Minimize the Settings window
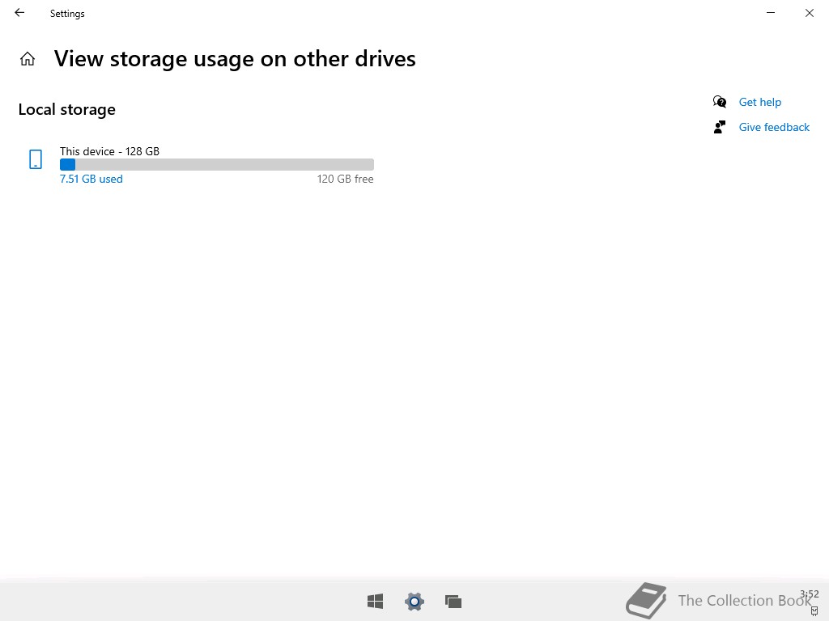The image size is (829, 621). pos(771,13)
